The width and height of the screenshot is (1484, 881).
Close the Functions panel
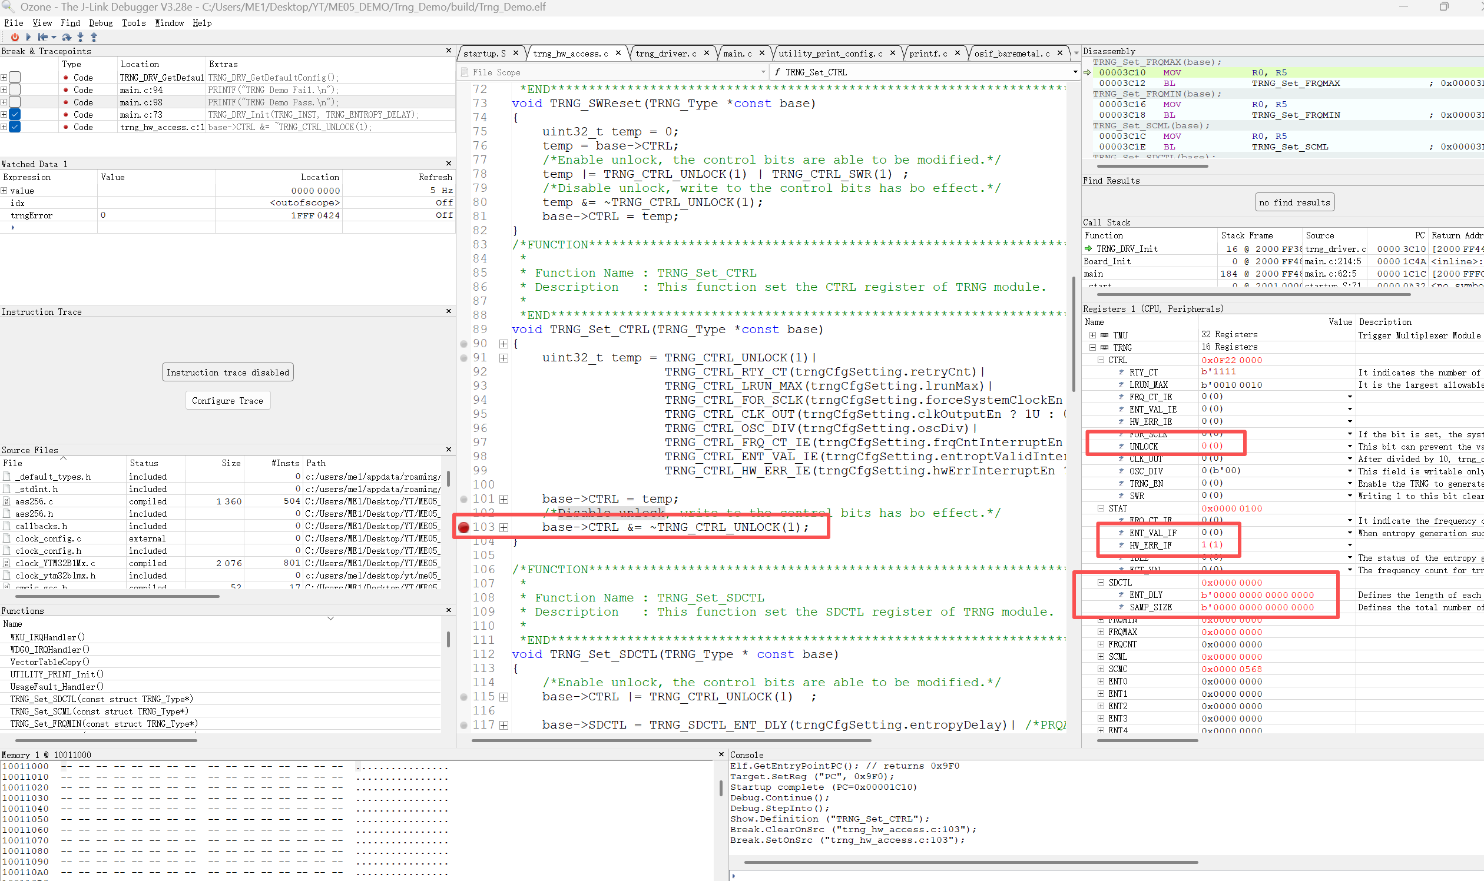(449, 610)
